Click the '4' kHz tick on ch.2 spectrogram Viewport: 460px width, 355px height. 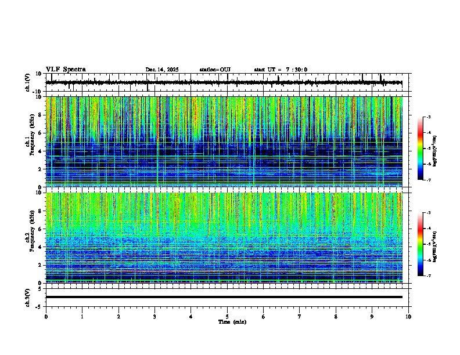41,247
